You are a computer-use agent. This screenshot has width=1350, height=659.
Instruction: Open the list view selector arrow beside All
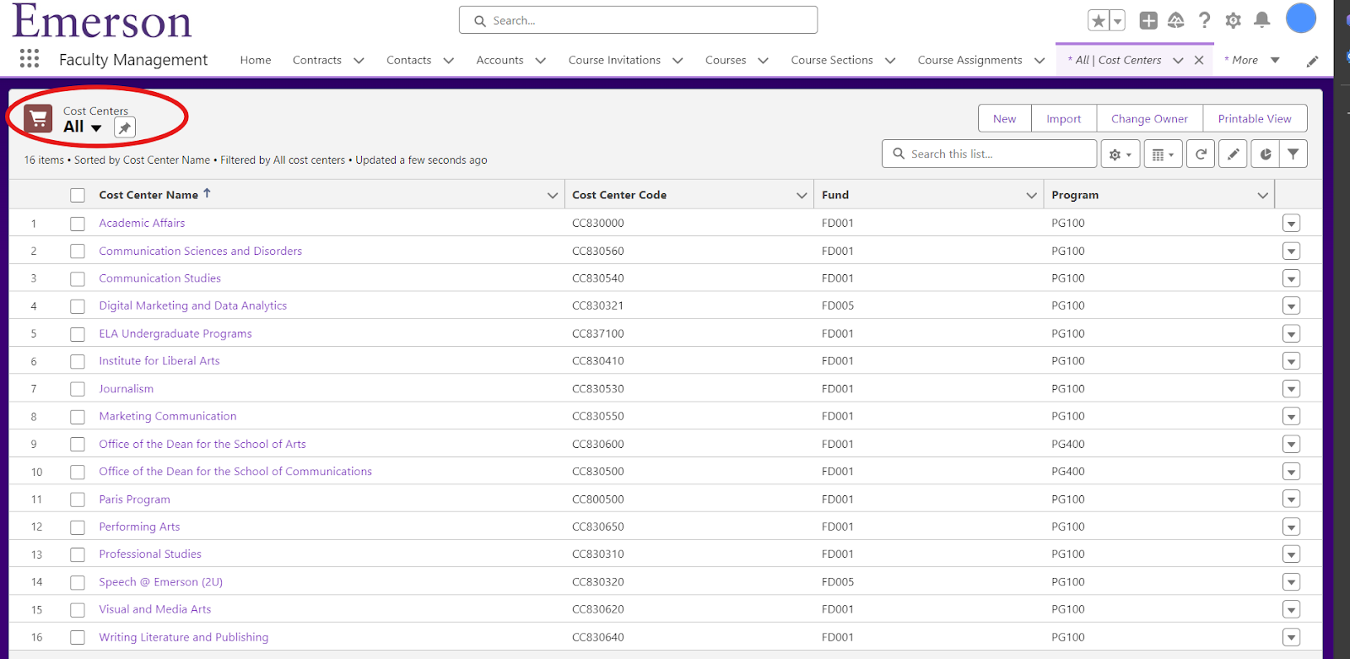point(96,128)
